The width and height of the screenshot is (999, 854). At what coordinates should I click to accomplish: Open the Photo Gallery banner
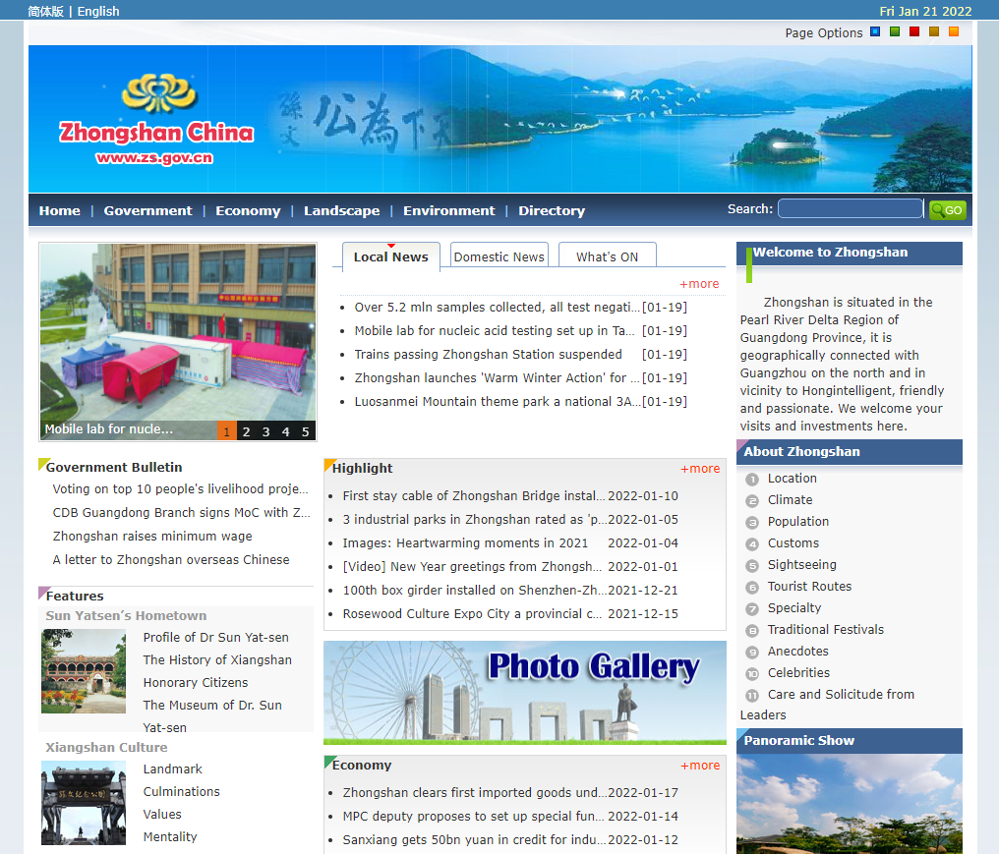tap(525, 692)
